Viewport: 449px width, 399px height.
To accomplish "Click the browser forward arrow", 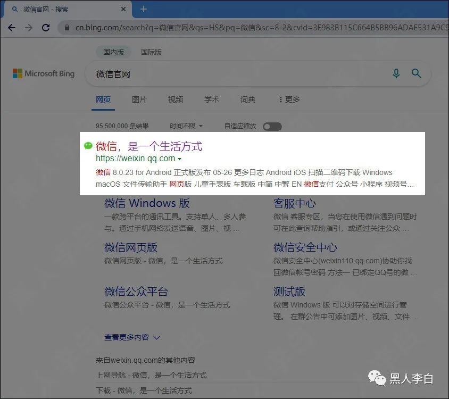I will click(29, 28).
